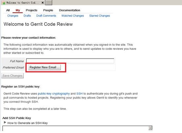Click 'This step can also be completed' text
This screenshot has width=182, height=133.
pyautogui.click(x=35, y=109)
